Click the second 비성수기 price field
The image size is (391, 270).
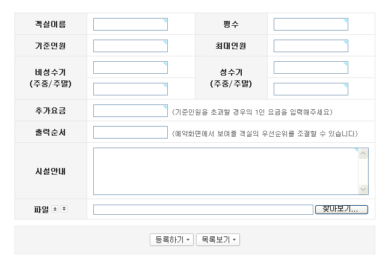(130, 89)
